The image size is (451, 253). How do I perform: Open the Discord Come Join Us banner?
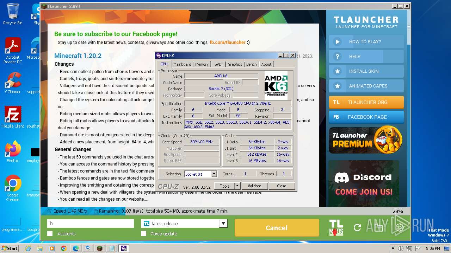(364, 183)
